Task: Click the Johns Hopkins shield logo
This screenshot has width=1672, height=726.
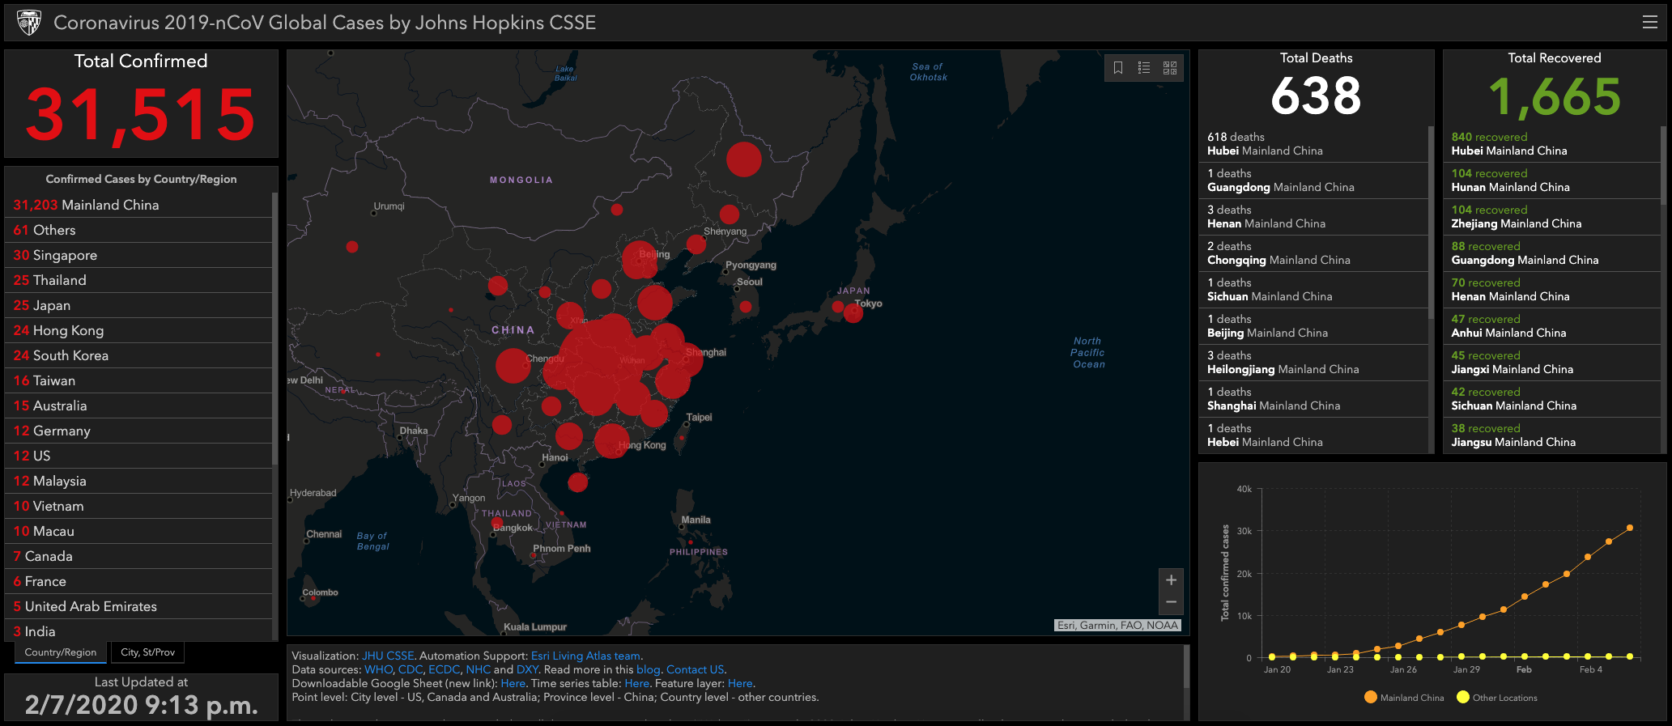Action: tap(29, 23)
